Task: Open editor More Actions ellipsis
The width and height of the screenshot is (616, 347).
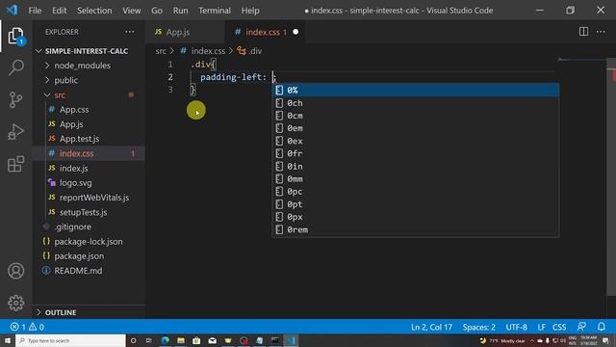Action: [601, 32]
